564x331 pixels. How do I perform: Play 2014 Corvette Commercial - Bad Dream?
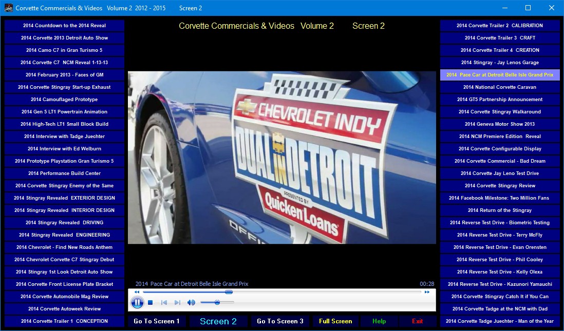500,161
